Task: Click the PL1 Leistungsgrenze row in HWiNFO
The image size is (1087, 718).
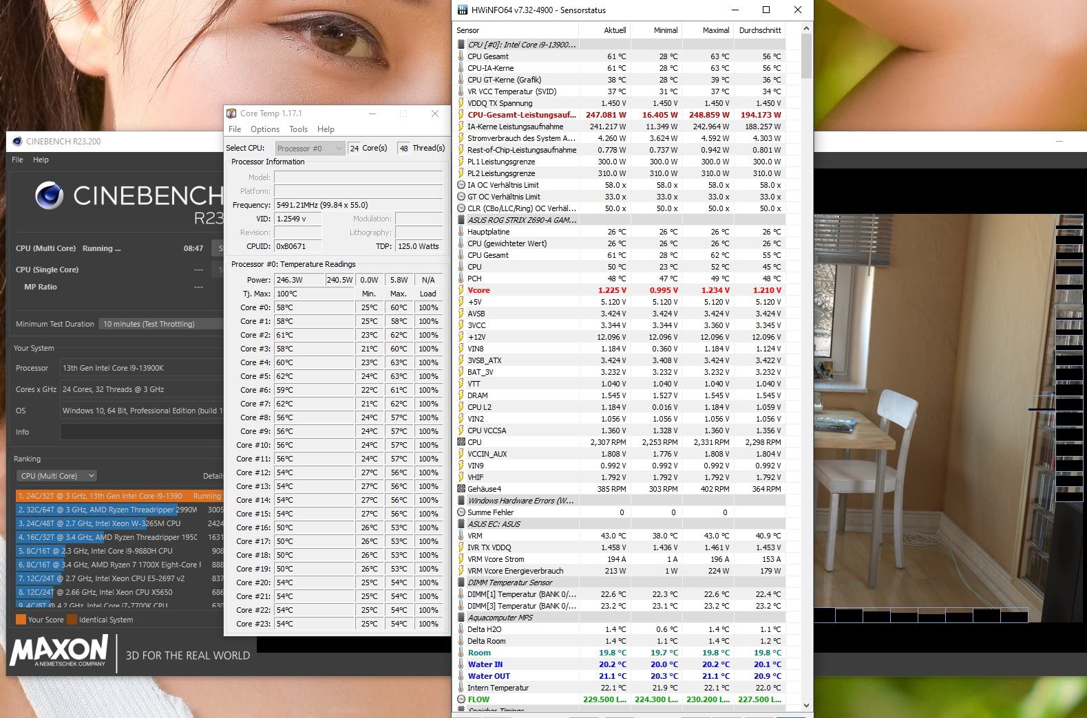Action: [620, 162]
